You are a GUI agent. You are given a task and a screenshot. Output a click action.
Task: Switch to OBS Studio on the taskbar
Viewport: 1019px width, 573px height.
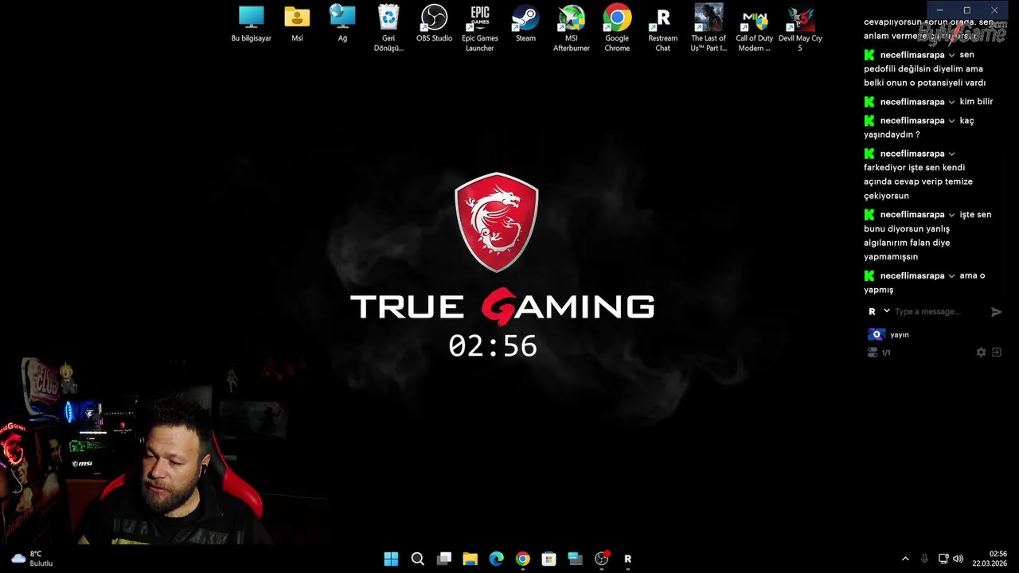point(602,559)
